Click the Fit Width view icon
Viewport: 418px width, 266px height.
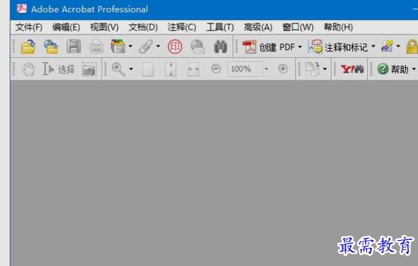pos(193,69)
